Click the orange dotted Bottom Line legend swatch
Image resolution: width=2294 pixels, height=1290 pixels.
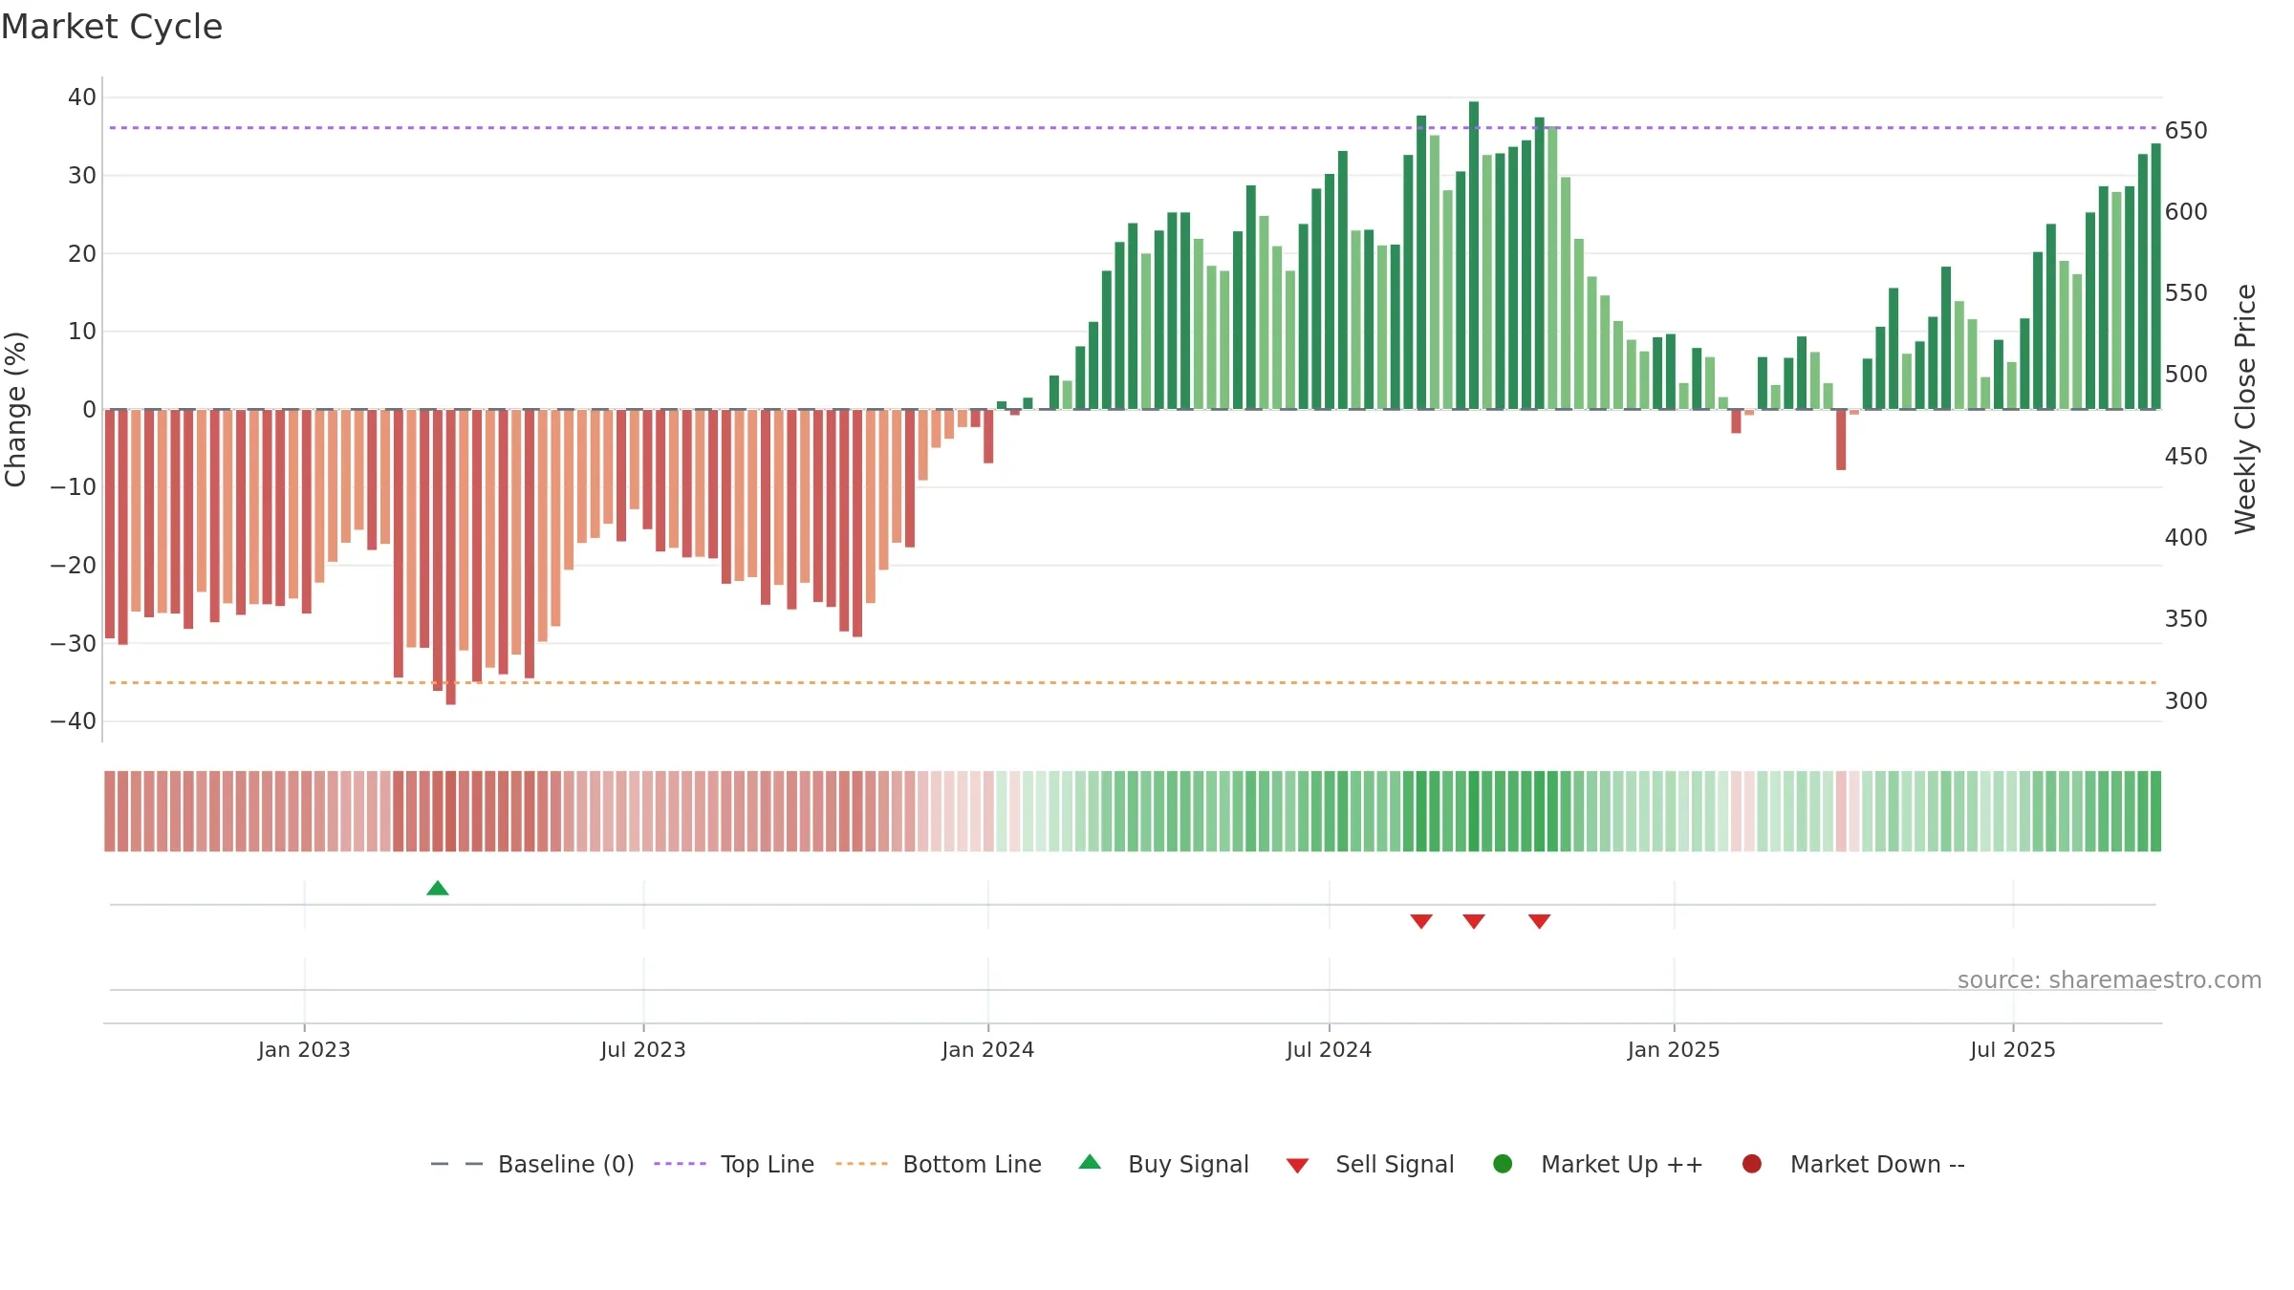(x=861, y=1164)
